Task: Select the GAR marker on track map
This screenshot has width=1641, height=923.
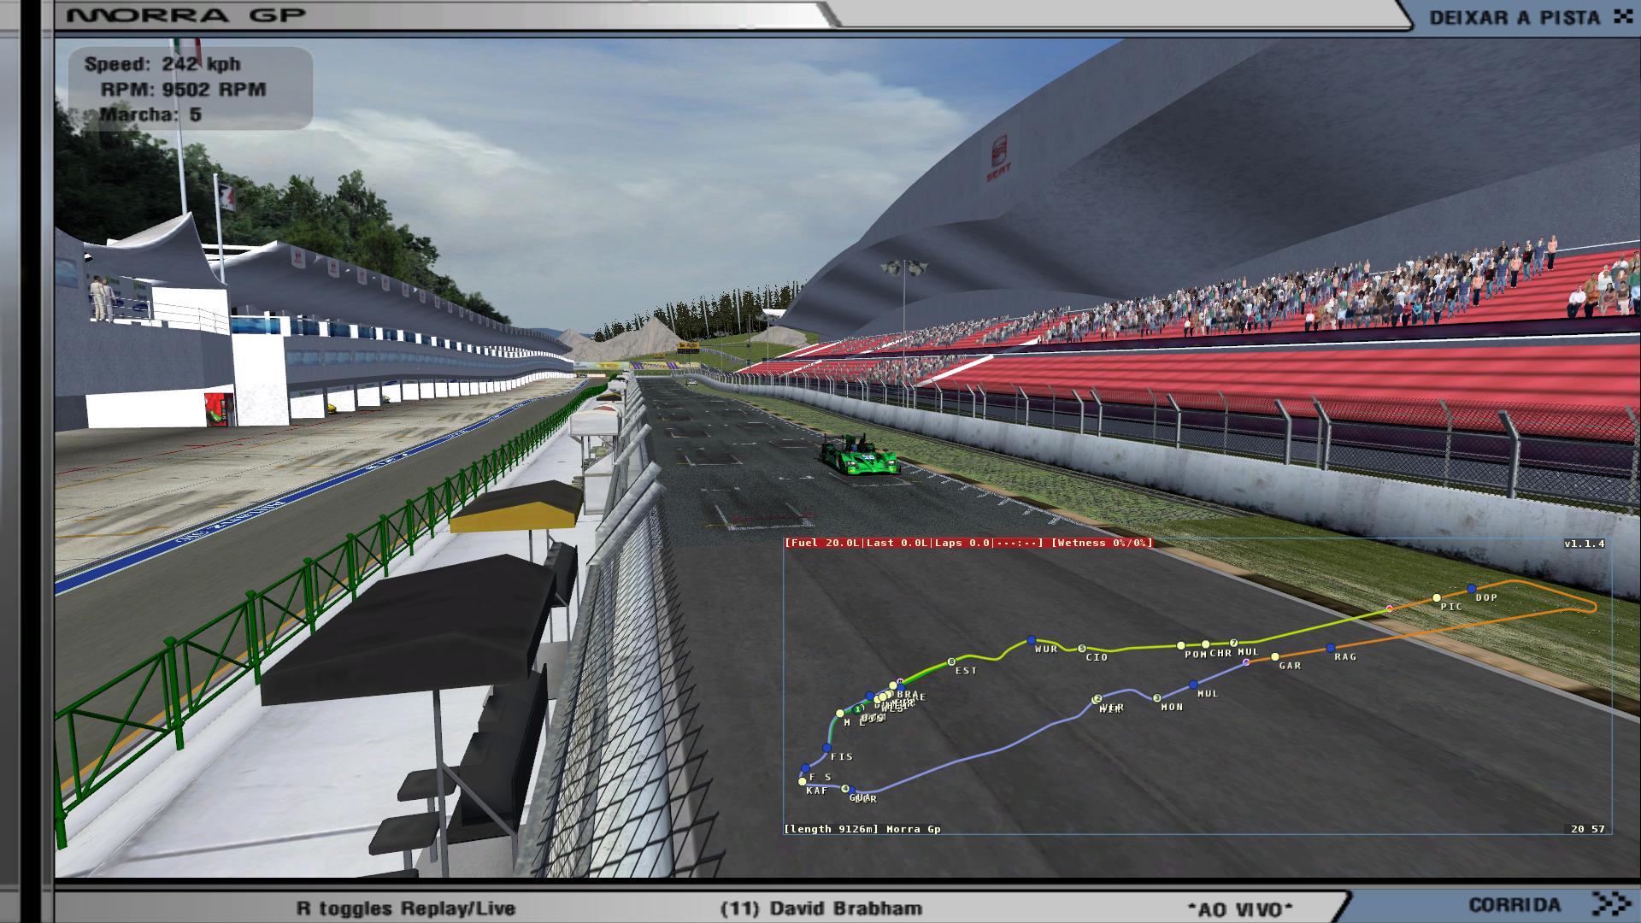Action: (x=1275, y=657)
